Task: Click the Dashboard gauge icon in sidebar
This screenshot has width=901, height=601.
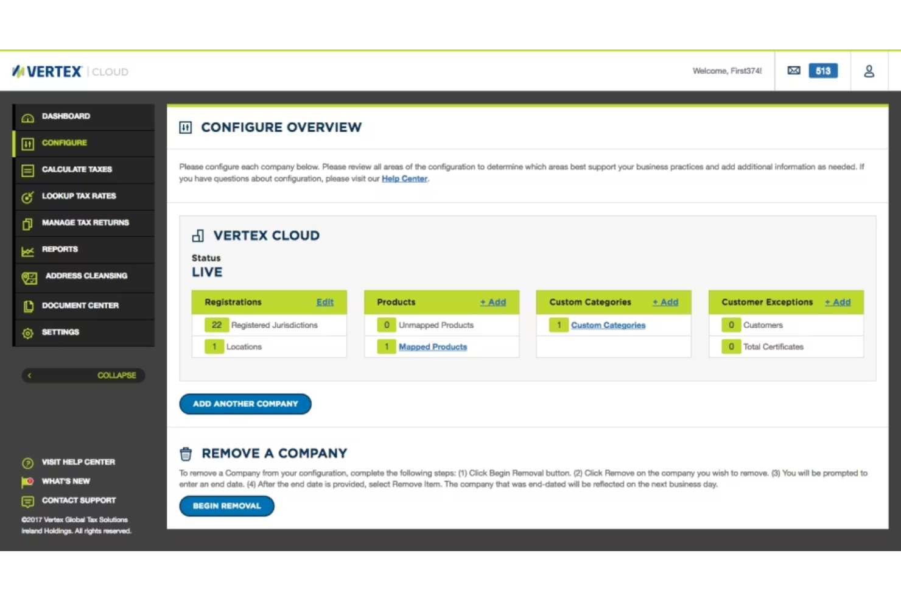Action: 27,118
